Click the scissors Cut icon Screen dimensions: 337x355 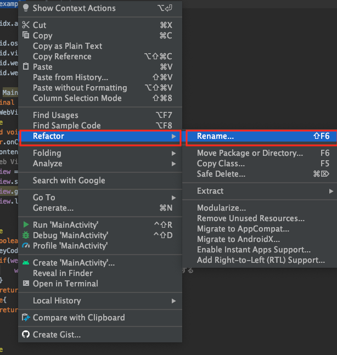point(26,25)
